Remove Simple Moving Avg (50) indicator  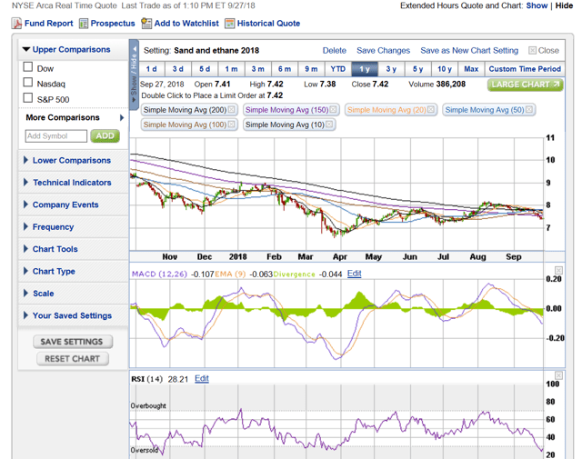point(529,109)
